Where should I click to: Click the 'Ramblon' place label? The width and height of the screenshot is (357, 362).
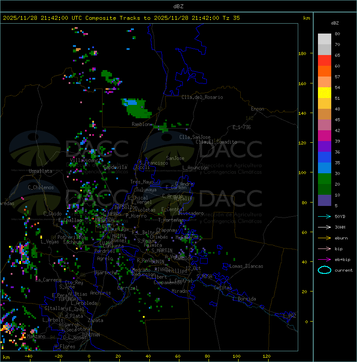tap(141, 124)
